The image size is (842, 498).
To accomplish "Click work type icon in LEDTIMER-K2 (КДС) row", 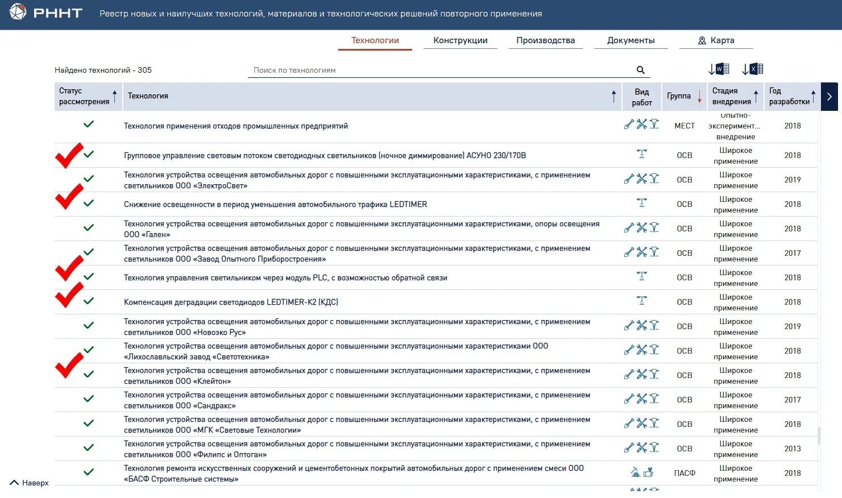I will [x=642, y=300].
